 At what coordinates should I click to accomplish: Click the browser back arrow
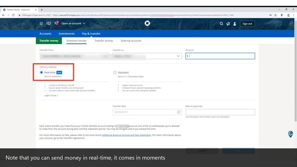pyautogui.click(x=3, y=15)
